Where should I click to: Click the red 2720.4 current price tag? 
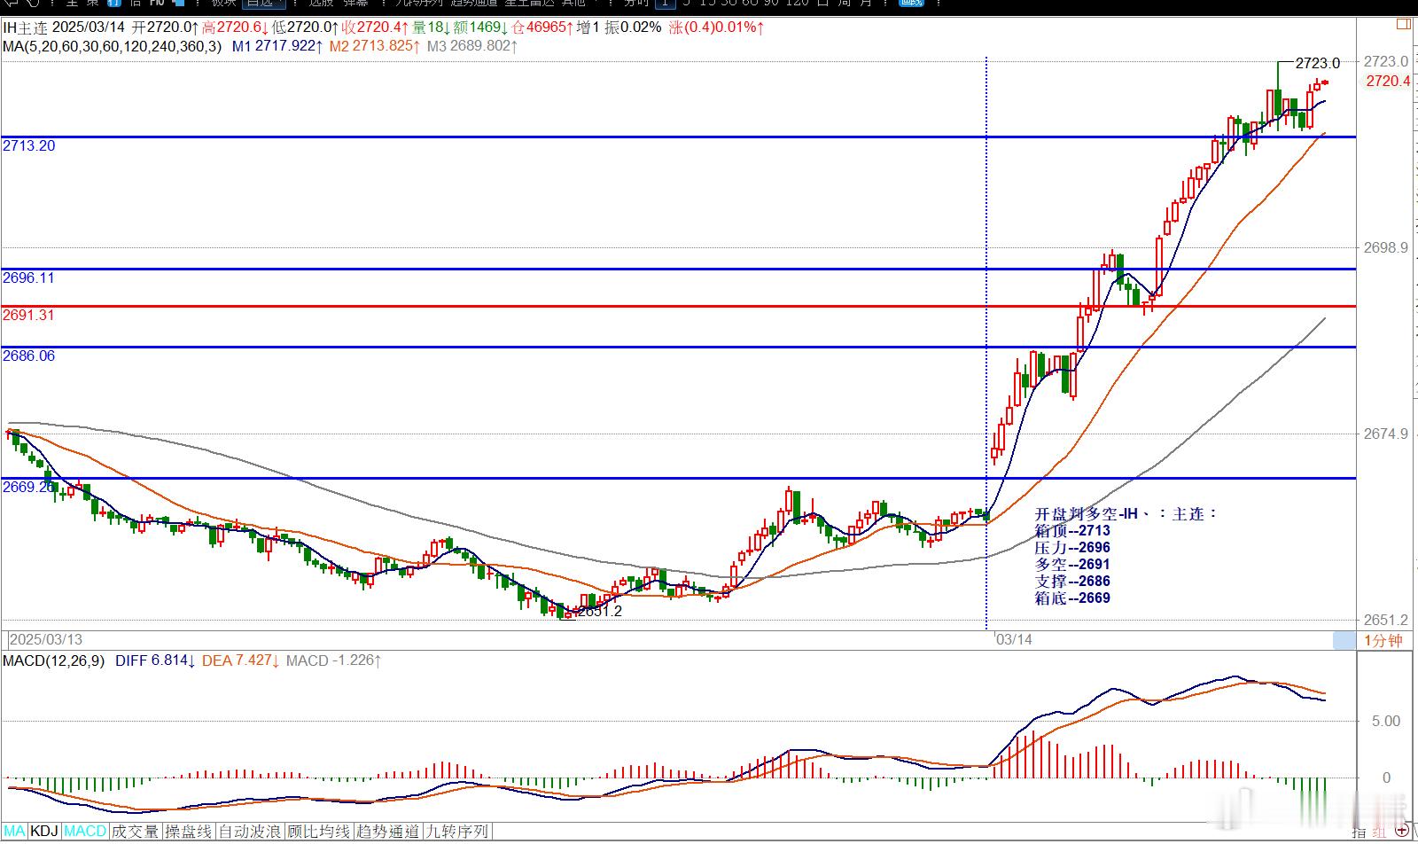[1388, 81]
